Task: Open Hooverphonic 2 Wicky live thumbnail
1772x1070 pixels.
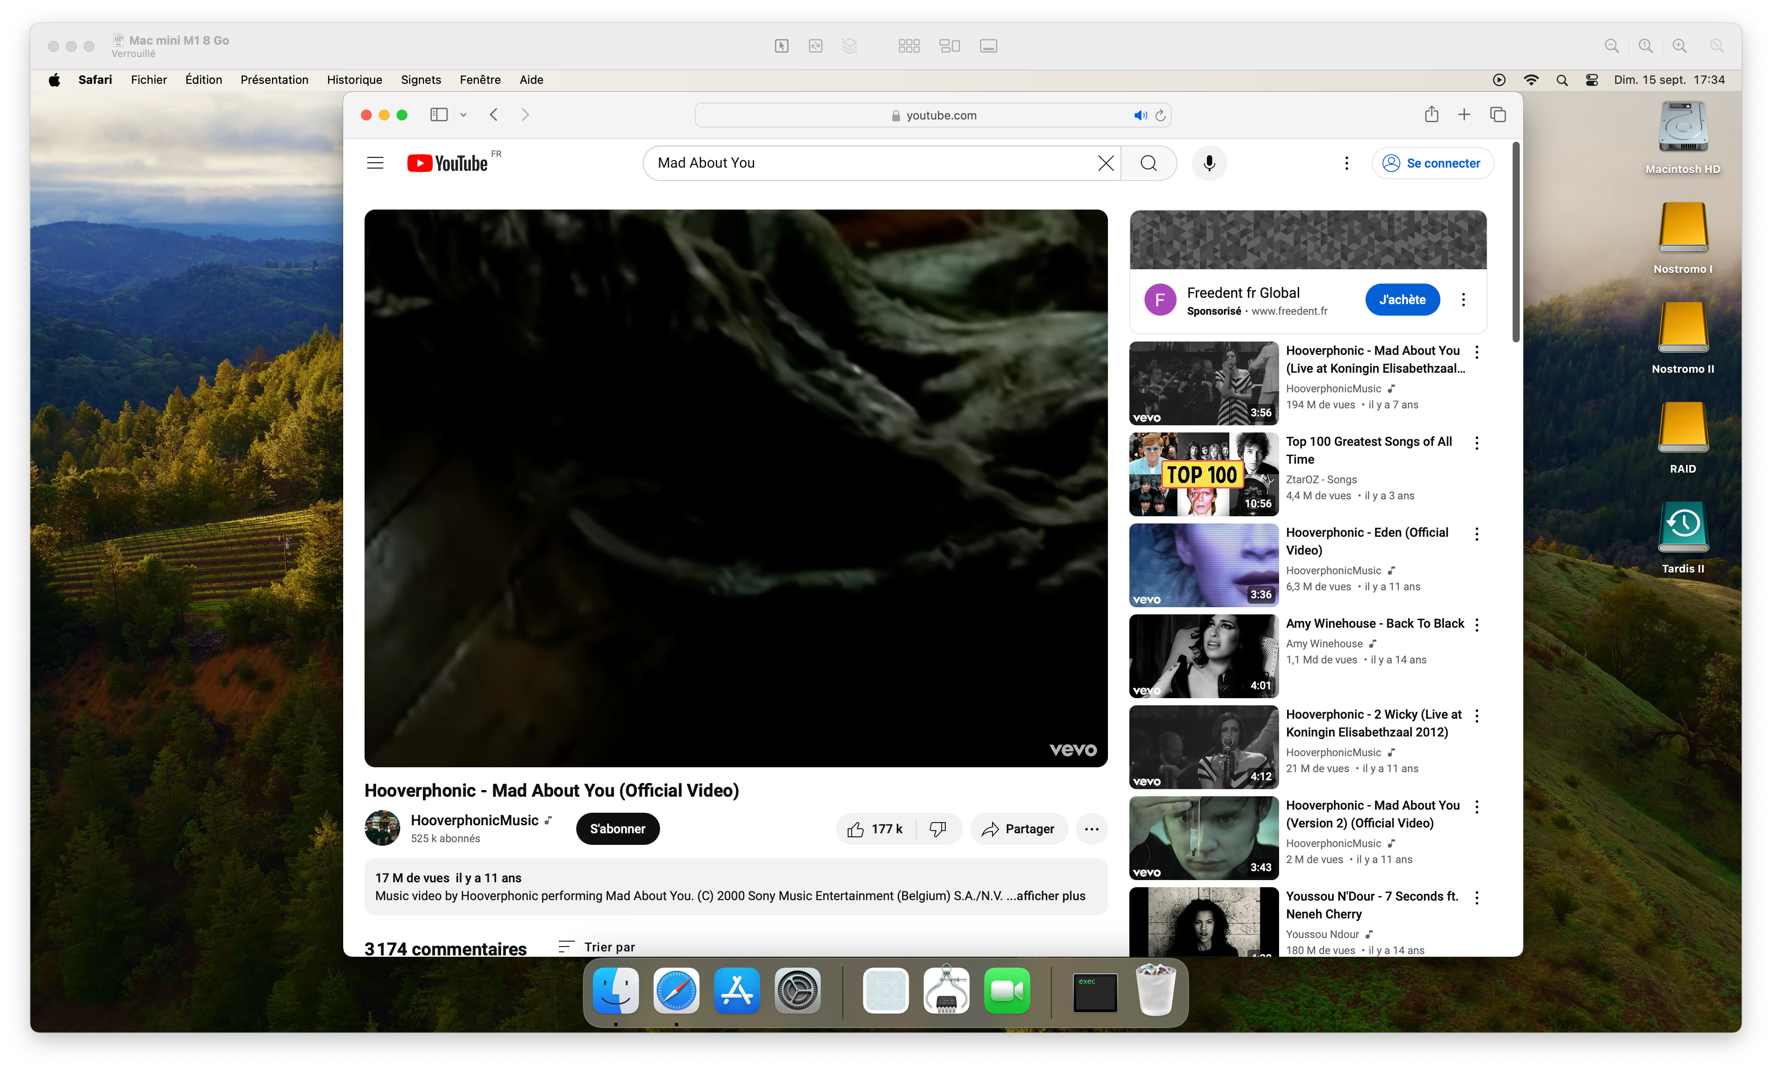Action: tap(1204, 747)
